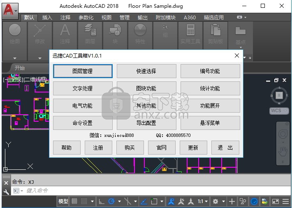
Task: Open the 块 (Block) ribbon panel
Action: click(x=115, y=34)
